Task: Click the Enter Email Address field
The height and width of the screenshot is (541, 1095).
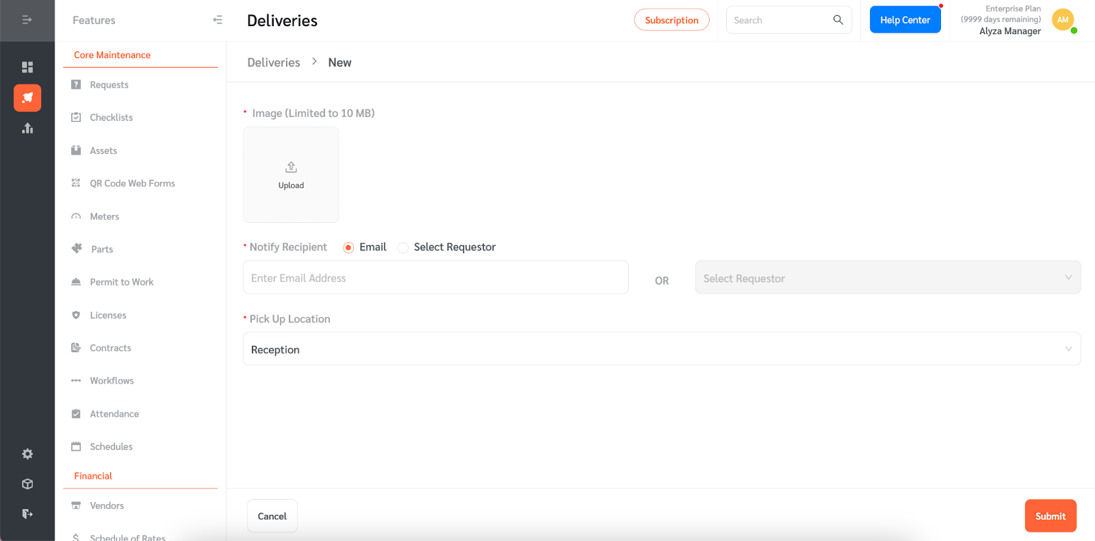Action: [435, 278]
